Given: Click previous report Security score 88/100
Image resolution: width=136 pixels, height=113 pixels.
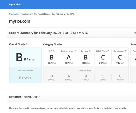Looking at the screenshot, I should pyautogui.click(x=86, y=80).
